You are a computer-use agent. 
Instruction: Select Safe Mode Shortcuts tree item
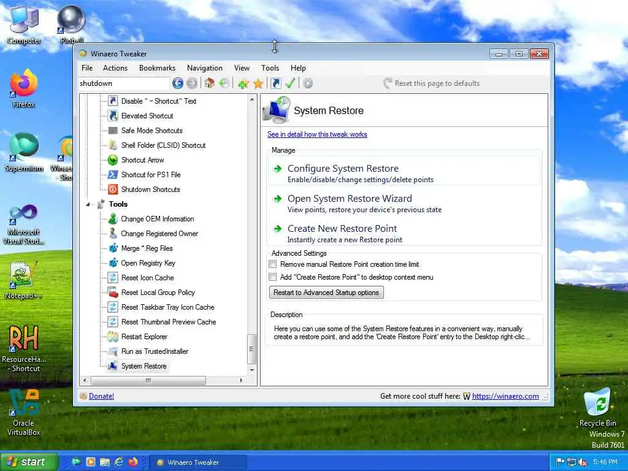tap(152, 131)
